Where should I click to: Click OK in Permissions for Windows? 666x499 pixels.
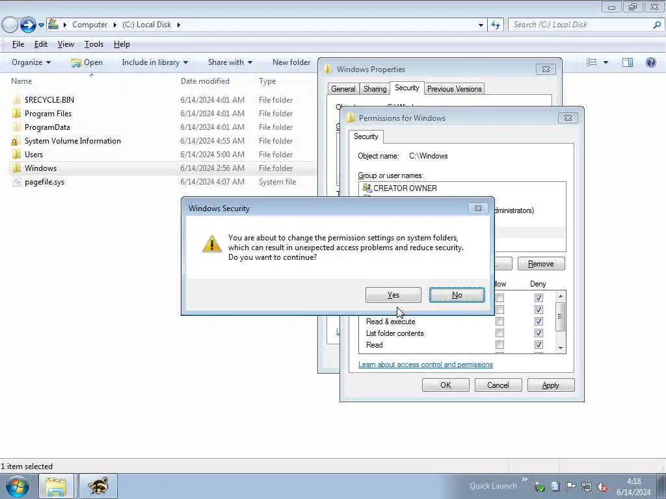[446, 385]
